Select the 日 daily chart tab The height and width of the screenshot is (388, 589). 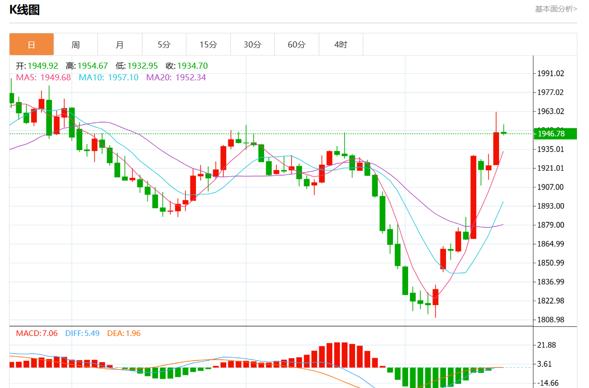coord(31,44)
